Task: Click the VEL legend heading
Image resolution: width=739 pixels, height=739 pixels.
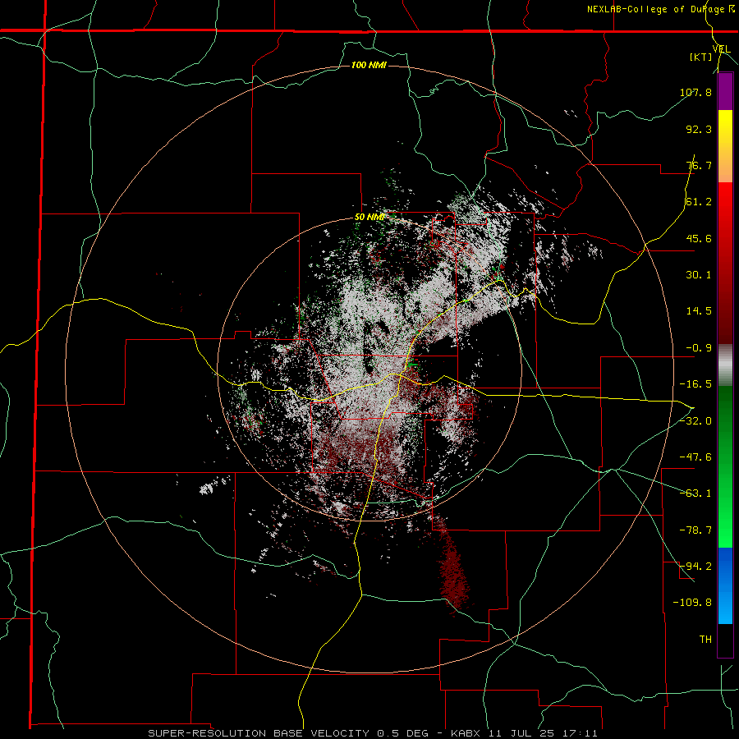Action: coord(722,49)
